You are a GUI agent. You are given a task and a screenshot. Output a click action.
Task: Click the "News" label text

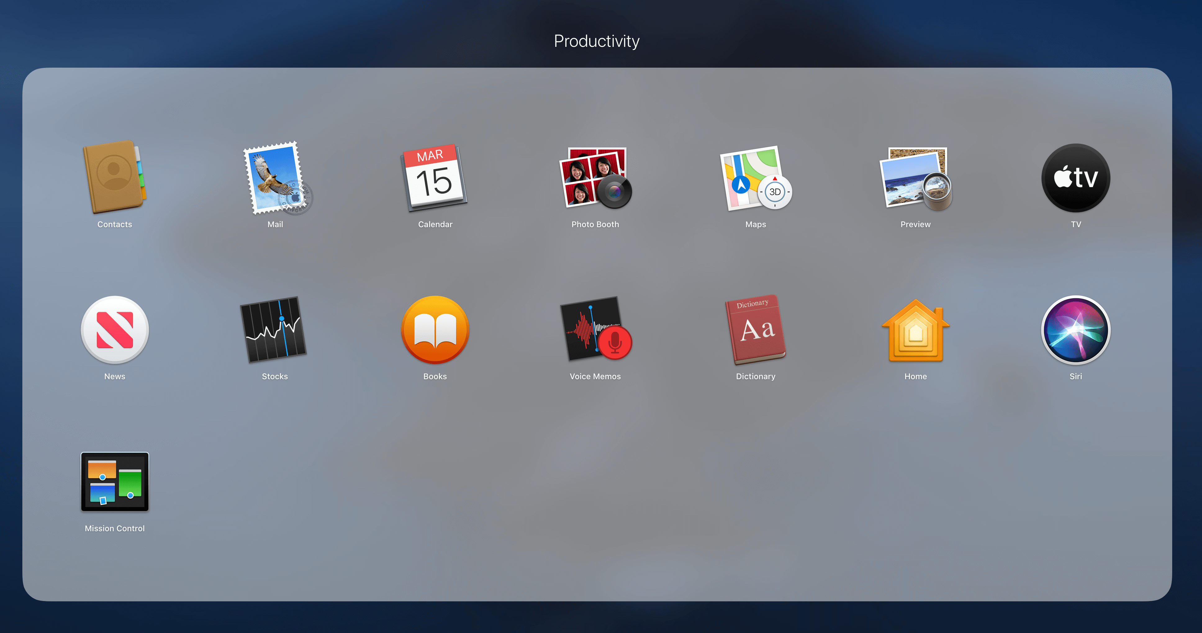[x=115, y=376]
